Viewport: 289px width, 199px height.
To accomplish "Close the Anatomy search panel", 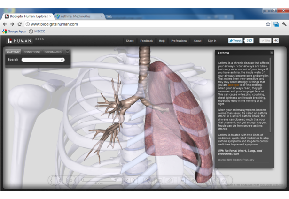I will 68,52.
